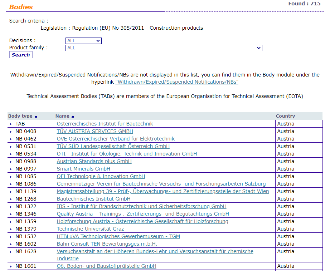Expand the NB 0408 row arrow
The width and height of the screenshot is (325, 271).
tap(11, 132)
